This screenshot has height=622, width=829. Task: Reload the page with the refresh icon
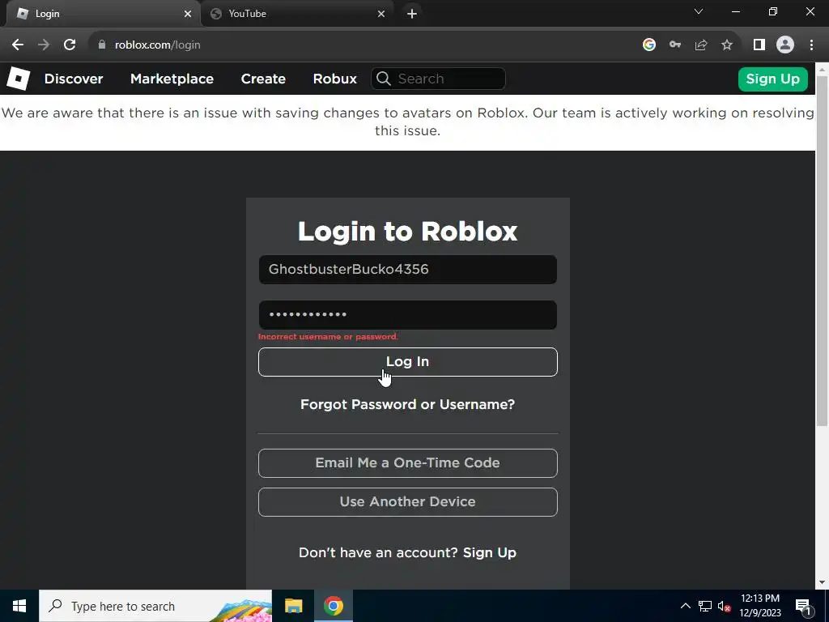coord(70,45)
